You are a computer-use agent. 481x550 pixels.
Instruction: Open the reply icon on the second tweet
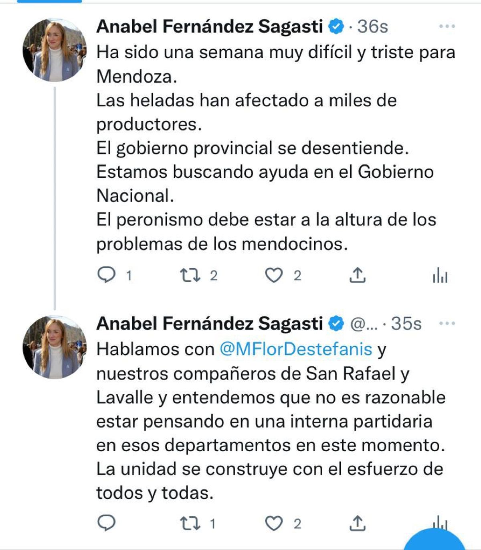coord(107,522)
